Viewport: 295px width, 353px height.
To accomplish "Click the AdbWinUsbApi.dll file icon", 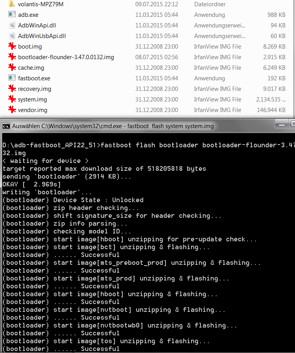I will point(12,36).
